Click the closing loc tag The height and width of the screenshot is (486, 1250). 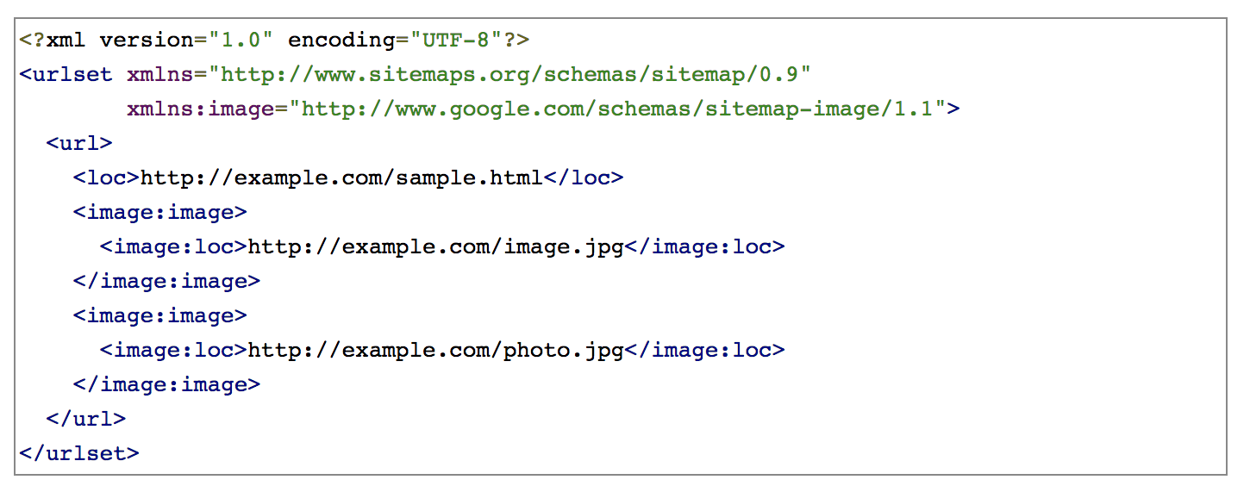click(x=584, y=178)
